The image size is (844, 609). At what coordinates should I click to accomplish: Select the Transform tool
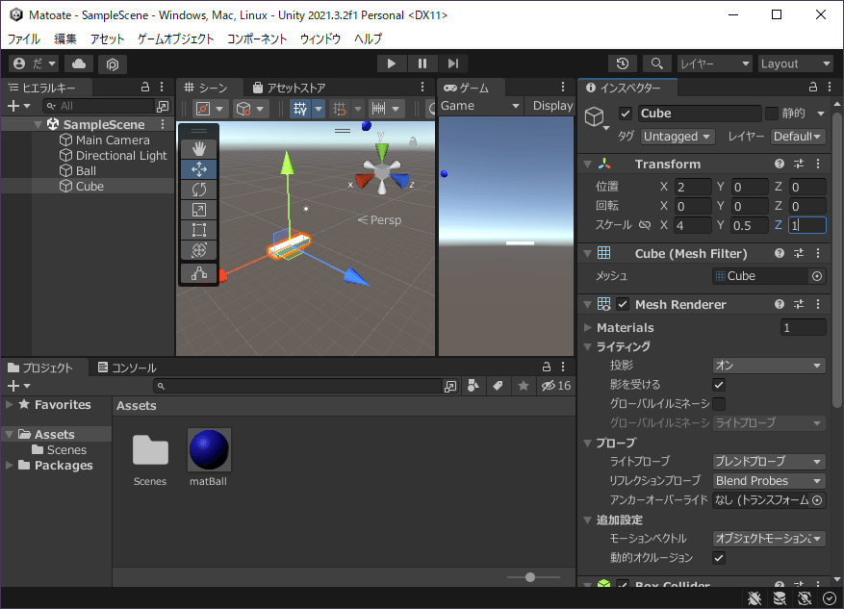(x=198, y=250)
